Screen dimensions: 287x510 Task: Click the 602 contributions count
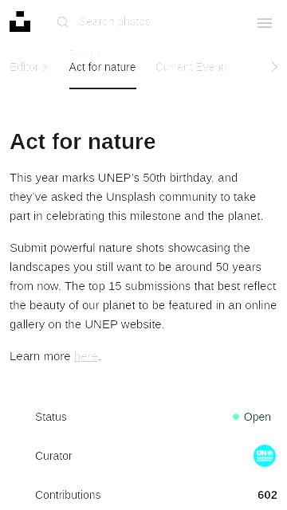click(x=267, y=495)
